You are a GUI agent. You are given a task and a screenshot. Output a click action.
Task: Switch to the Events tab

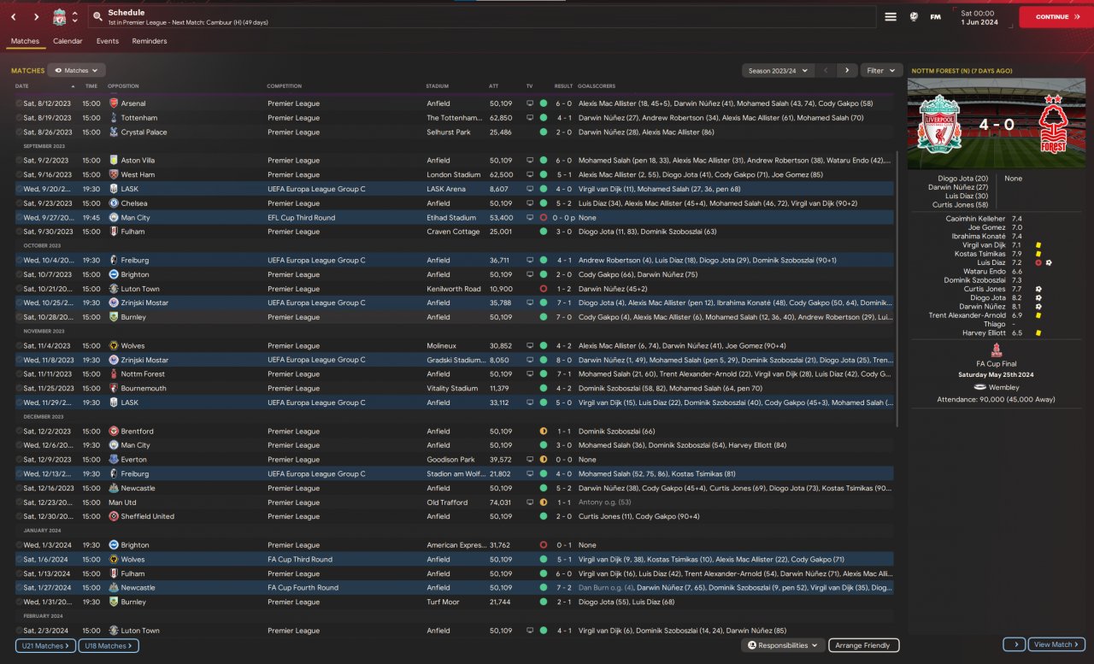coord(108,41)
